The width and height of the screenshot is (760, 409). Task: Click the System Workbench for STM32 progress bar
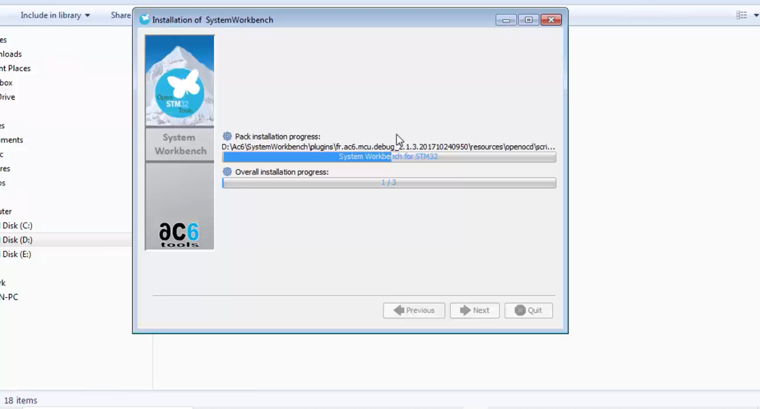click(x=389, y=157)
